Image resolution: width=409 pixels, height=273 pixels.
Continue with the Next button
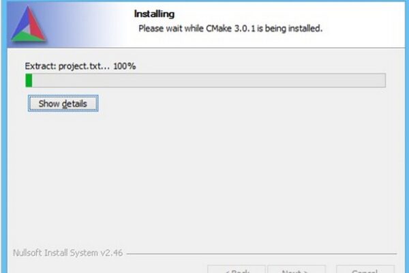pos(297,270)
